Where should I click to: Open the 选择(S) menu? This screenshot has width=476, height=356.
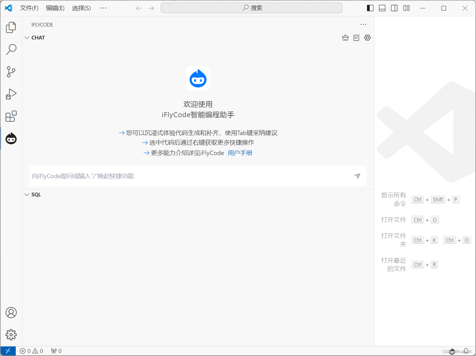point(81,8)
